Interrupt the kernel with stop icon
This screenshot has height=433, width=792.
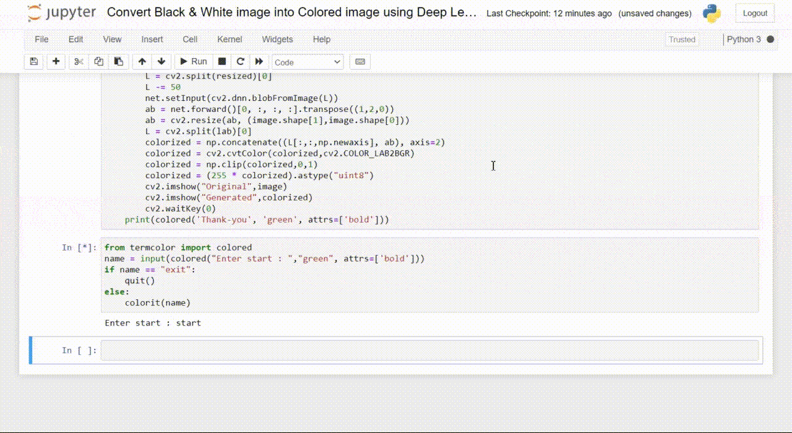[222, 62]
